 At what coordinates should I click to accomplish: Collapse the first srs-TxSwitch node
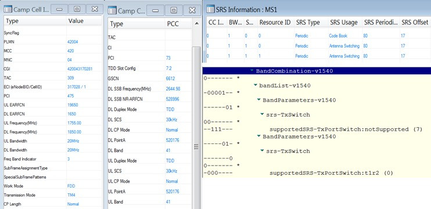pos(262,114)
